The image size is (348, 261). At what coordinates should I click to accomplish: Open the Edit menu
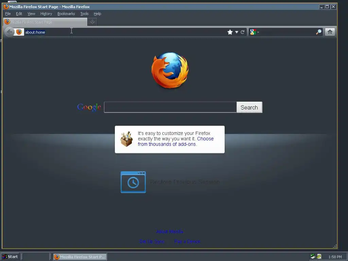click(19, 14)
